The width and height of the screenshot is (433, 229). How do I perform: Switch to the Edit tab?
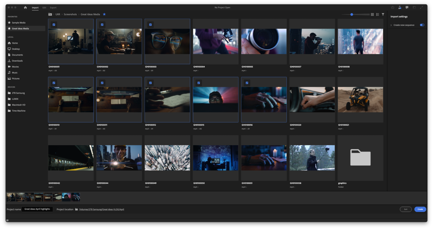44,7
